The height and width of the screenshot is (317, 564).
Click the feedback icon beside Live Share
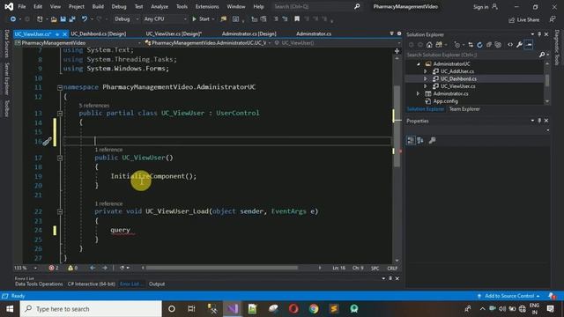pyautogui.click(x=553, y=19)
